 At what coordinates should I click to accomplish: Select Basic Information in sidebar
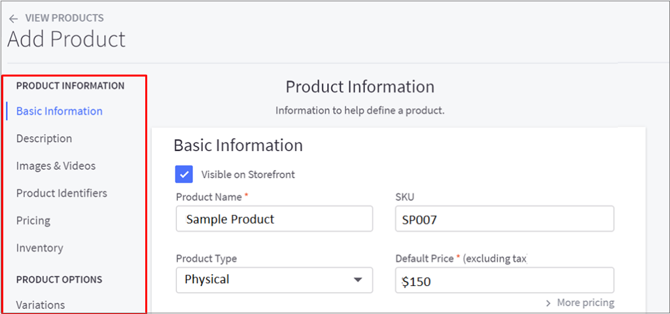tap(60, 111)
